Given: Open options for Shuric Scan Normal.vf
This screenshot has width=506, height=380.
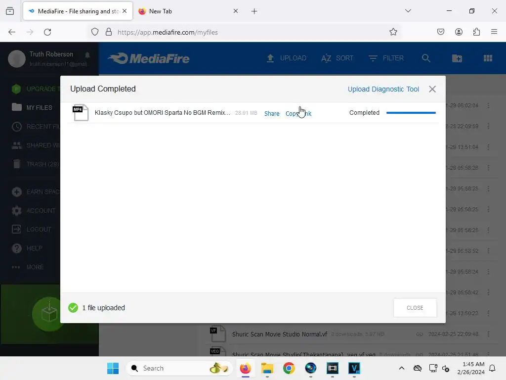Looking at the screenshot, I should pyautogui.click(x=488, y=334).
